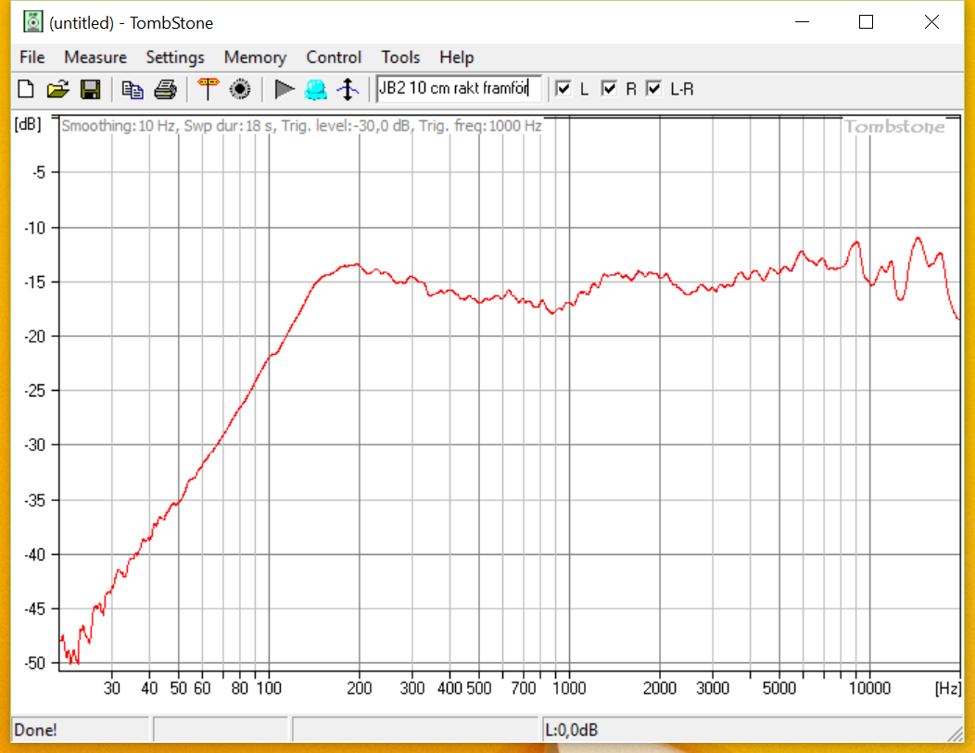Click the '-20' dB axis label
Viewport: 975px width, 753px height.
pos(35,336)
